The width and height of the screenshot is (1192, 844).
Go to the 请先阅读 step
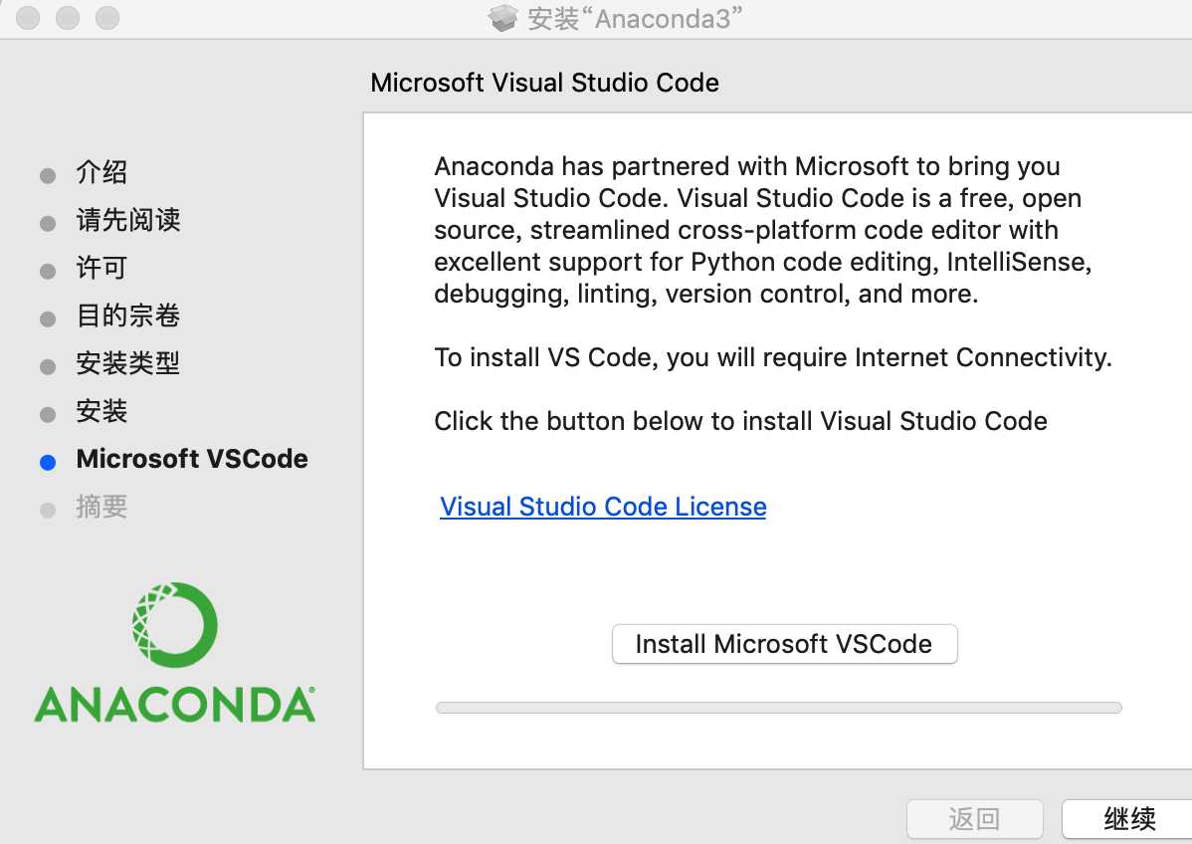tap(127, 221)
